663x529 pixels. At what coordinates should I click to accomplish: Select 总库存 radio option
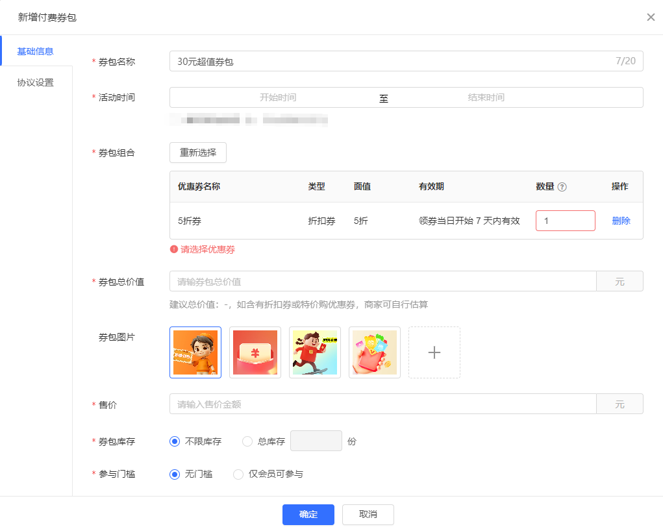(247, 441)
